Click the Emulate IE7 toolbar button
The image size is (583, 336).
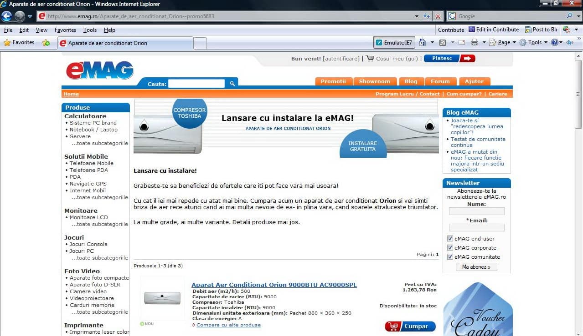pos(394,43)
